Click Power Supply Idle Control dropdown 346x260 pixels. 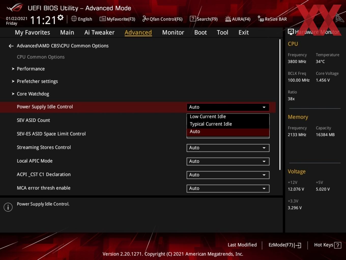pyautogui.click(x=228, y=107)
